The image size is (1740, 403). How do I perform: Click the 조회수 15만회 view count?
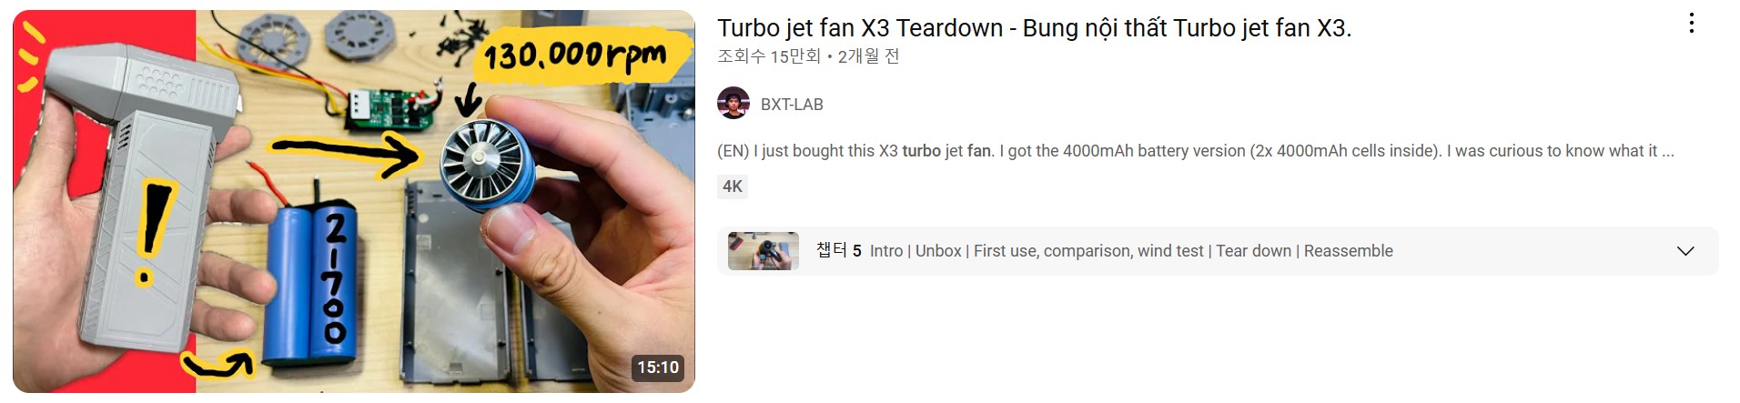769,56
